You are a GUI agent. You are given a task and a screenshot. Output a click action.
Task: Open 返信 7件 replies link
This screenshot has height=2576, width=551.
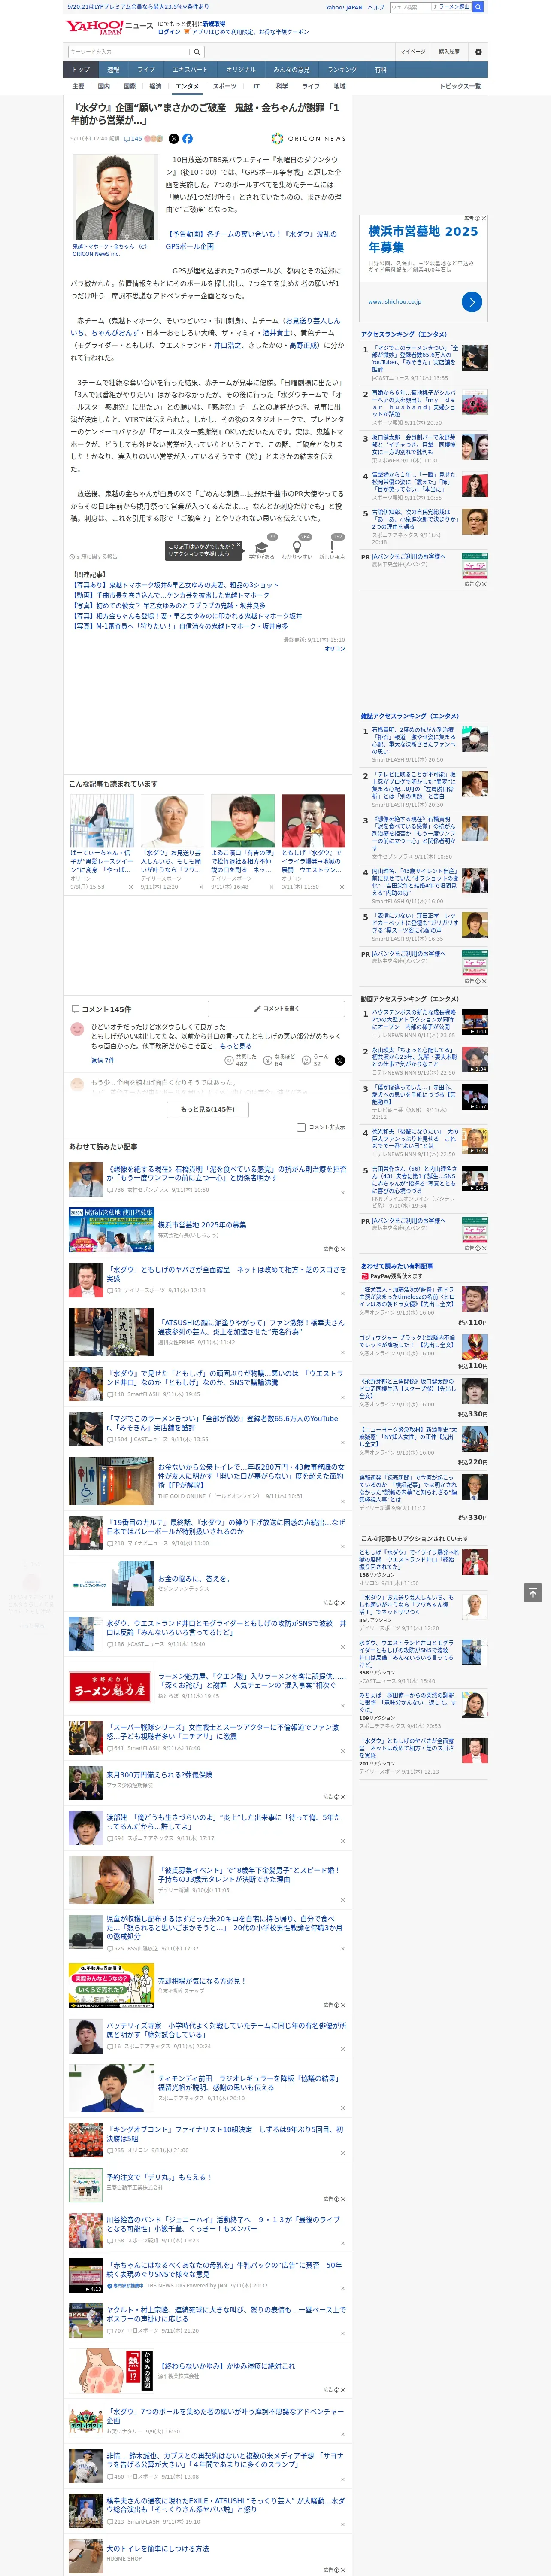pyautogui.click(x=103, y=1061)
